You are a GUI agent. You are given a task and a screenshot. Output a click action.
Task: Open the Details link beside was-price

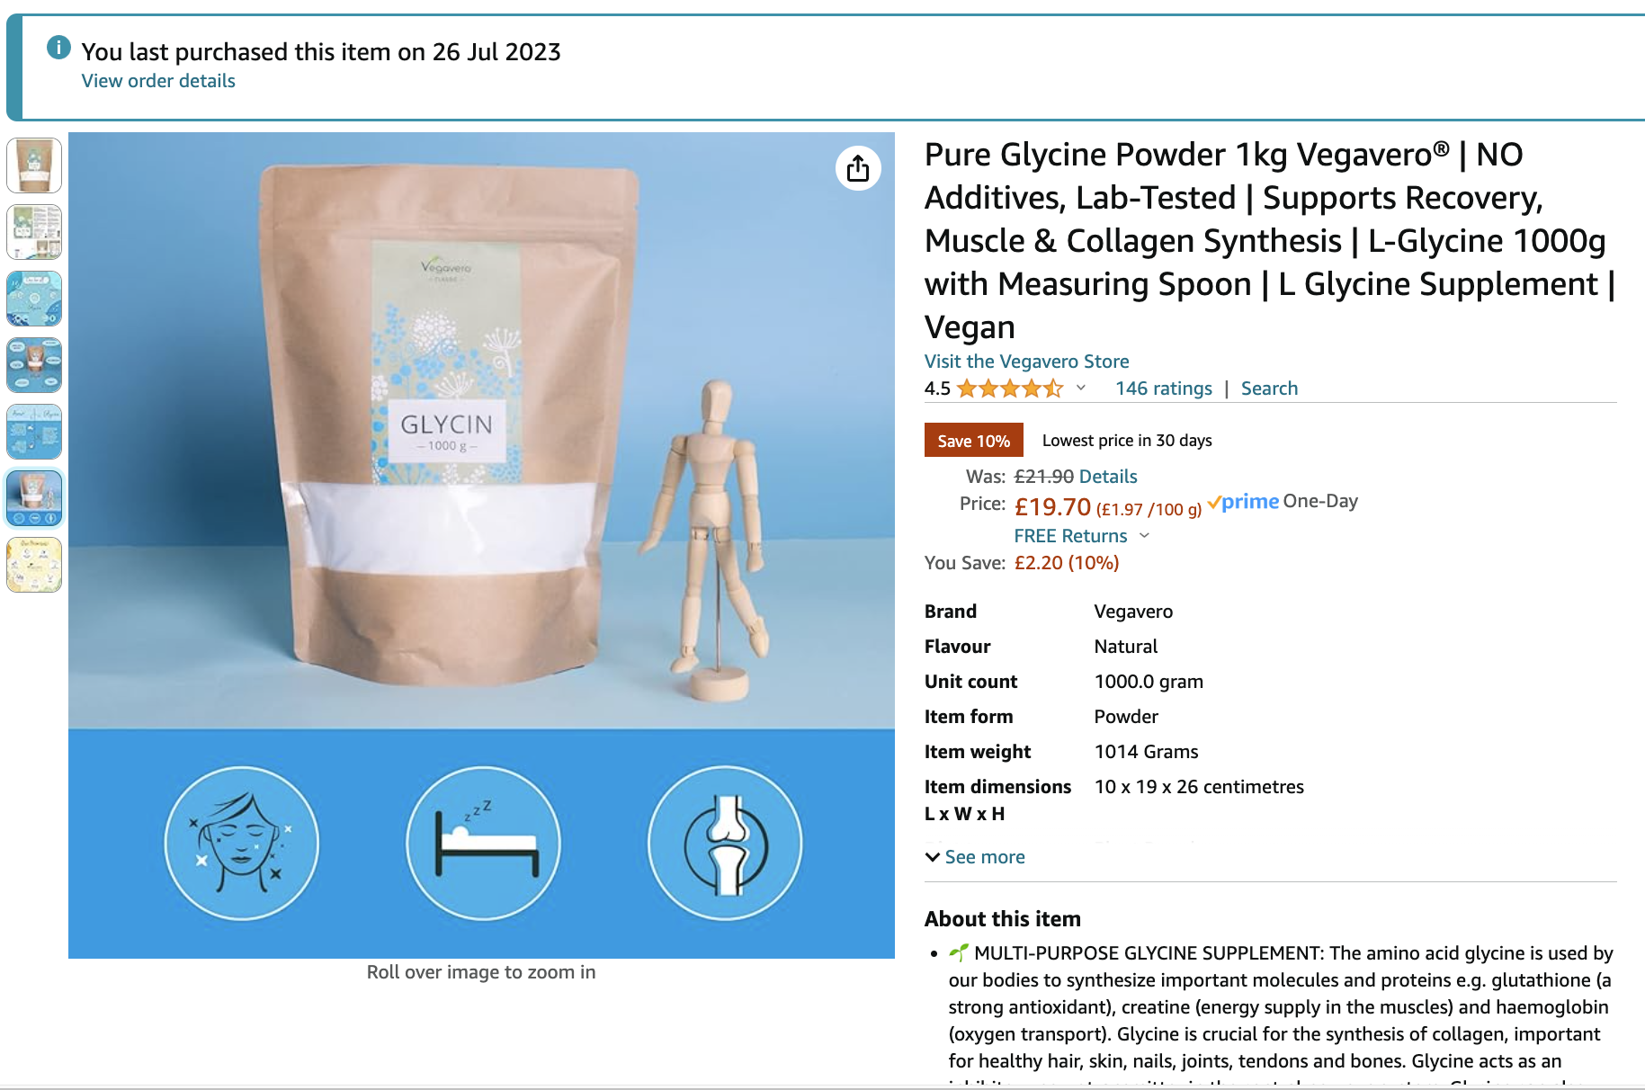click(1107, 477)
